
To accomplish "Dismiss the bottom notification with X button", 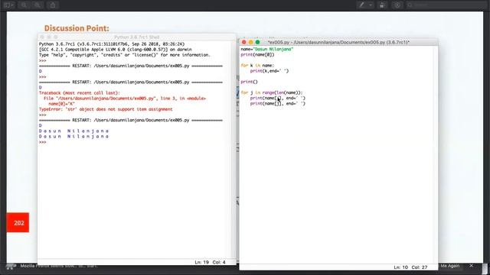I will [x=471, y=266].
